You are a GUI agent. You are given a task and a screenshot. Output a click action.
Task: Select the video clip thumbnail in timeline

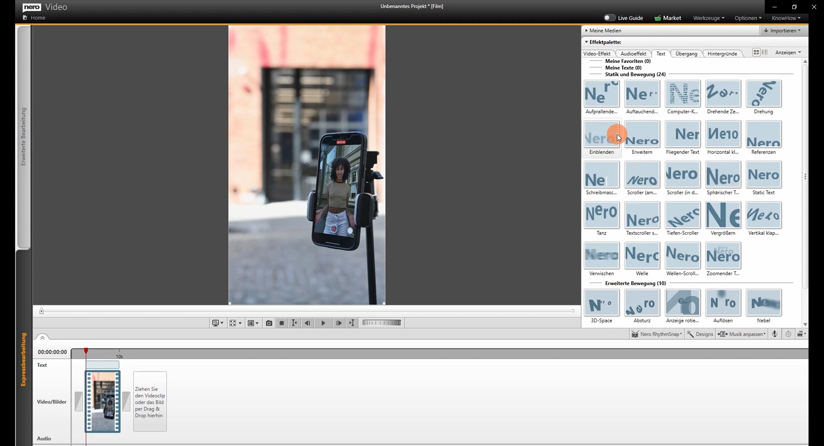pos(103,401)
